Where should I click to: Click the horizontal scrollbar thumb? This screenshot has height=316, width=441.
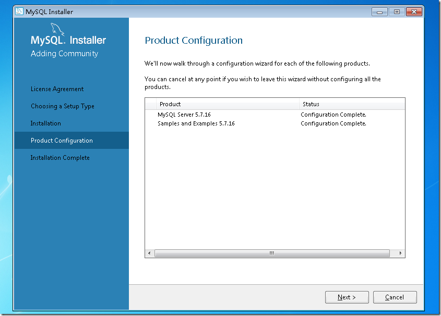pyautogui.click(x=272, y=253)
